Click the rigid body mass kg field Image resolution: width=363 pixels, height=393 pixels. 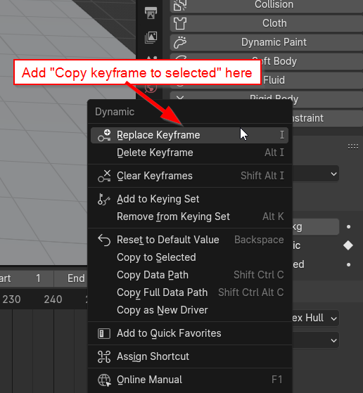click(x=316, y=227)
